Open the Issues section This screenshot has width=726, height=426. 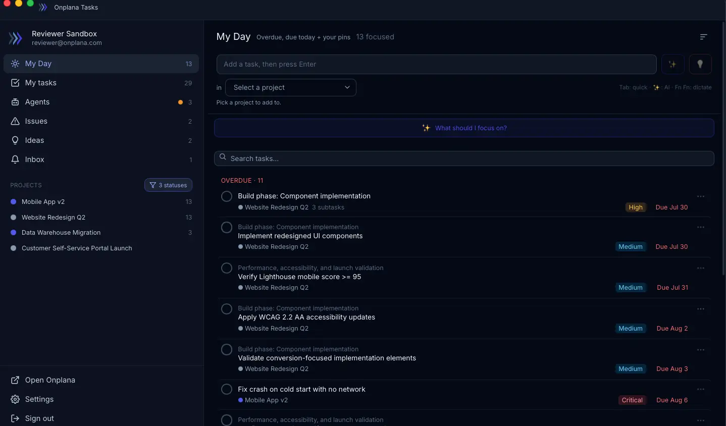point(101,121)
